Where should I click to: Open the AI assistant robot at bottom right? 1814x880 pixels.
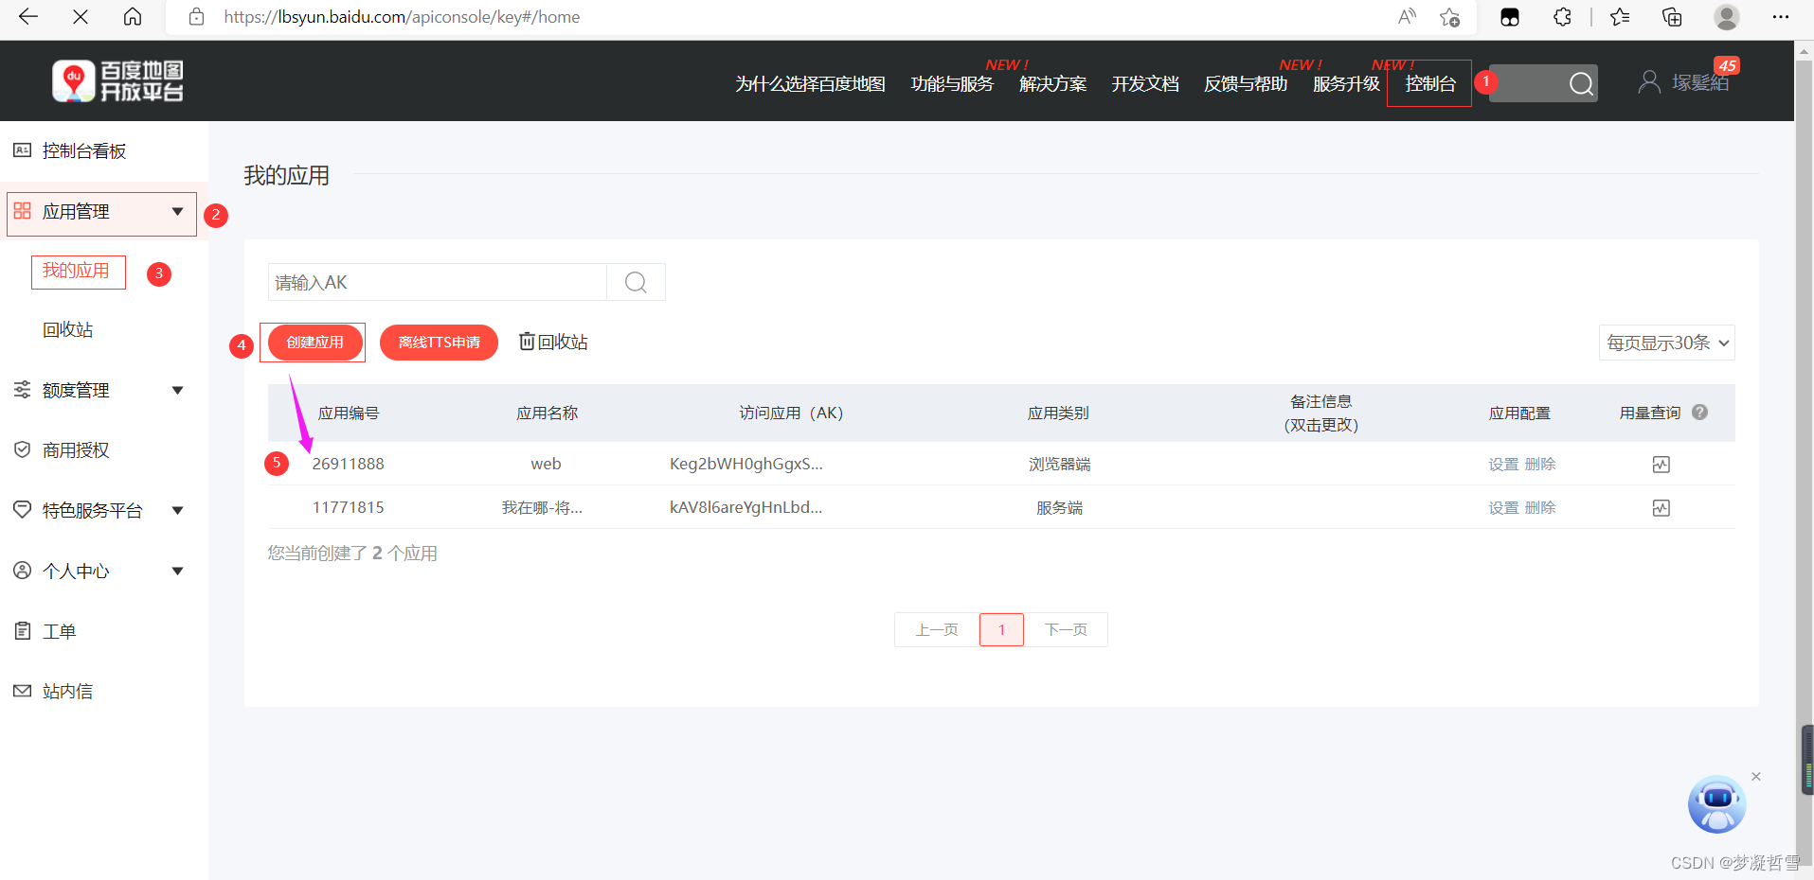1715,804
